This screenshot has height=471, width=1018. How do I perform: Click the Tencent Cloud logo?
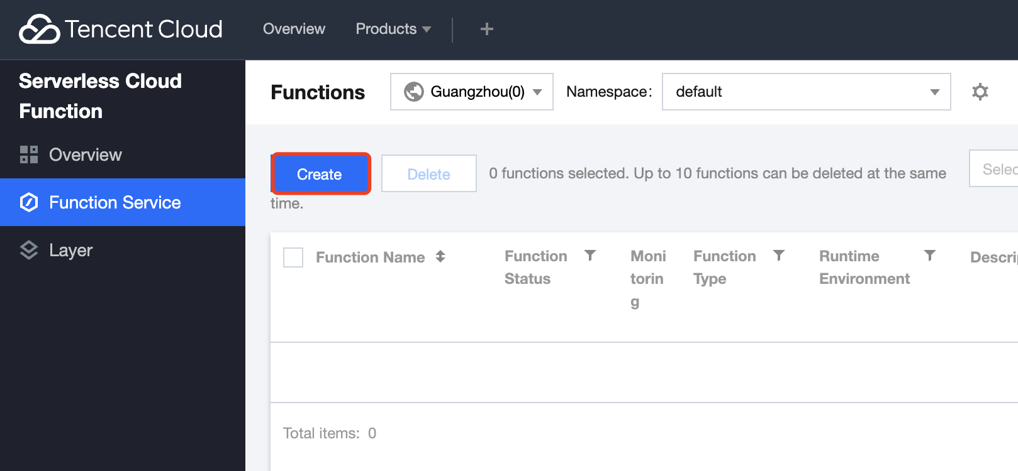[x=121, y=29]
